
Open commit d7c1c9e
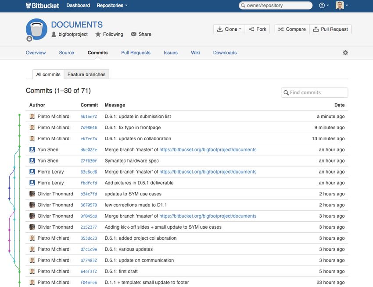tap(89, 249)
